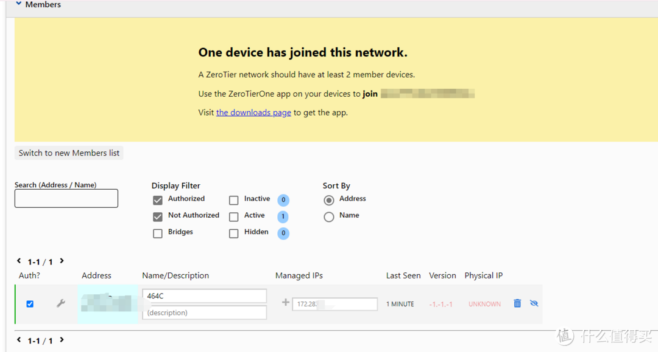
Task: Click the Search Address / Name field
Action: [66, 198]
